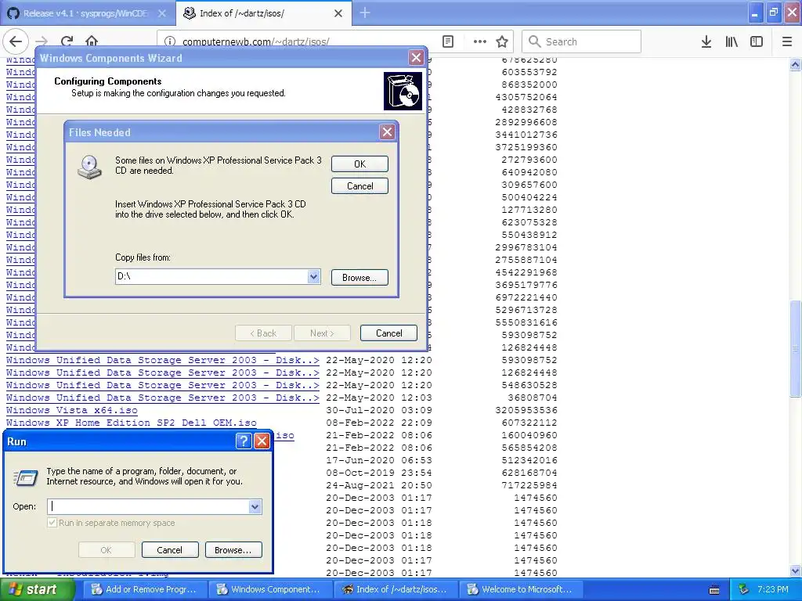Click file size 36808704 in listing
The image size is (802, 601).
point(533,398)
